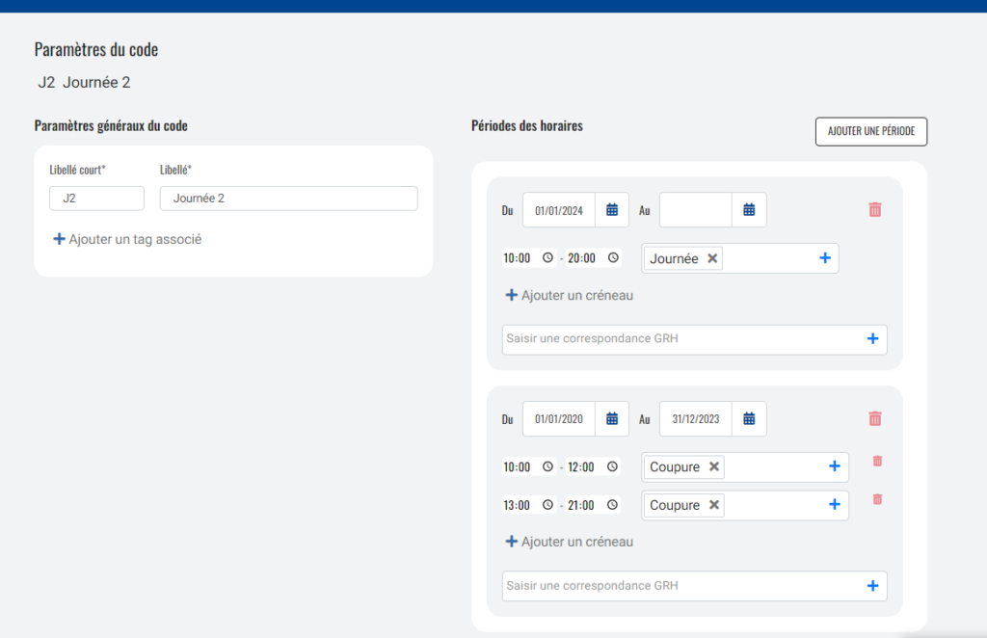The height and width of the screenshot is (638, 987).
Task: Open calendar picker for 31/12/2023 end date
Action: [749, 418]
